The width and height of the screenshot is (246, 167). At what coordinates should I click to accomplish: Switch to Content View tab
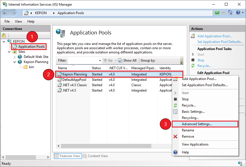[95, 156]
